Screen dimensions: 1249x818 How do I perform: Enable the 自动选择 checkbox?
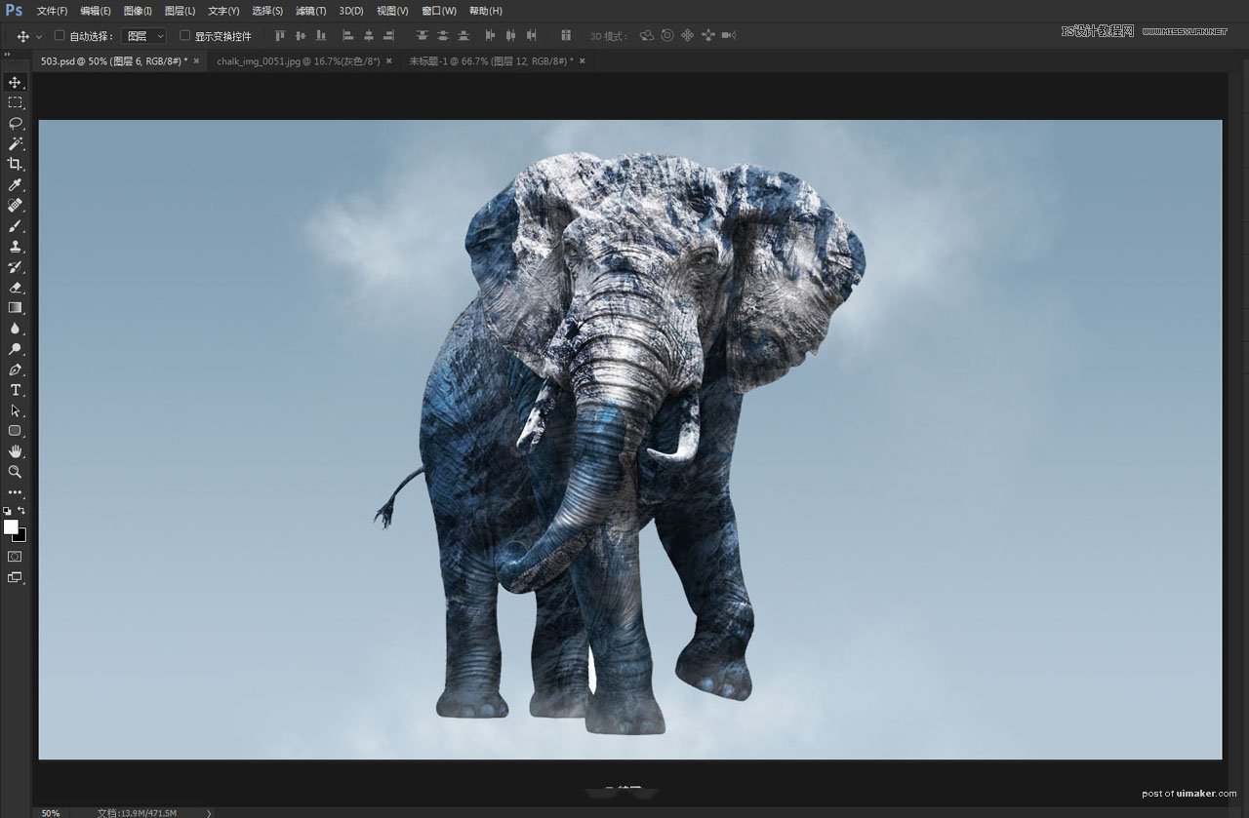click(60, 35)
